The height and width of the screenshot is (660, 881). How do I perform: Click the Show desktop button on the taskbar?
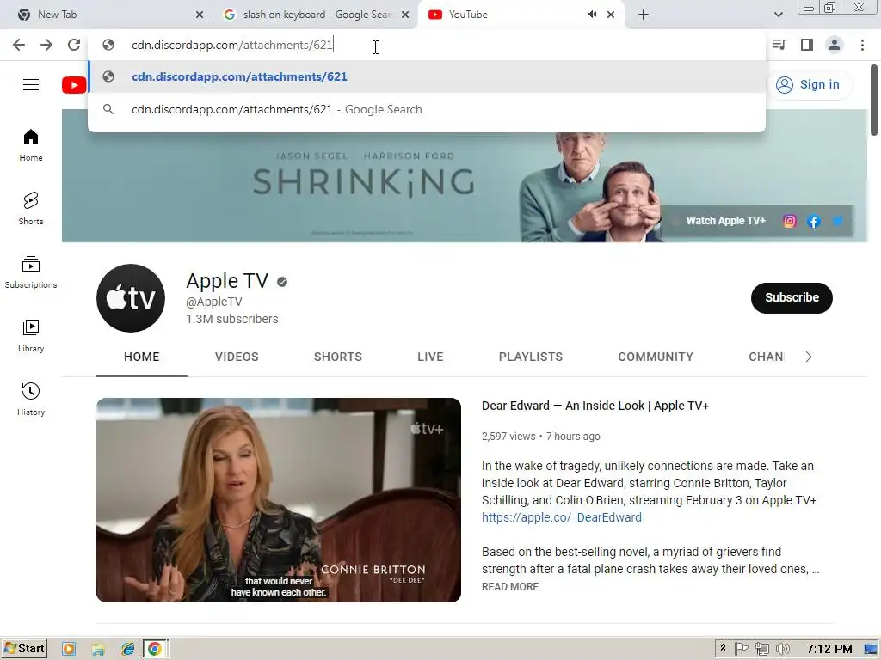(x=871, y=649)
